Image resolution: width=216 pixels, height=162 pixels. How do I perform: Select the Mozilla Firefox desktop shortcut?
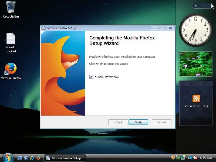click(11, 71)
